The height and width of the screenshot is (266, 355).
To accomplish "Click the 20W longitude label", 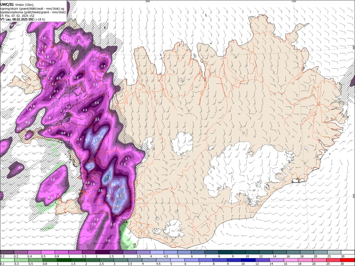I will [148, 1].
